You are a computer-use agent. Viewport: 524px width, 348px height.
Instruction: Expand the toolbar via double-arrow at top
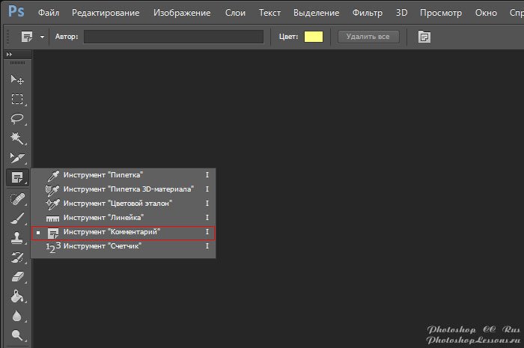[x=10, y=55]
